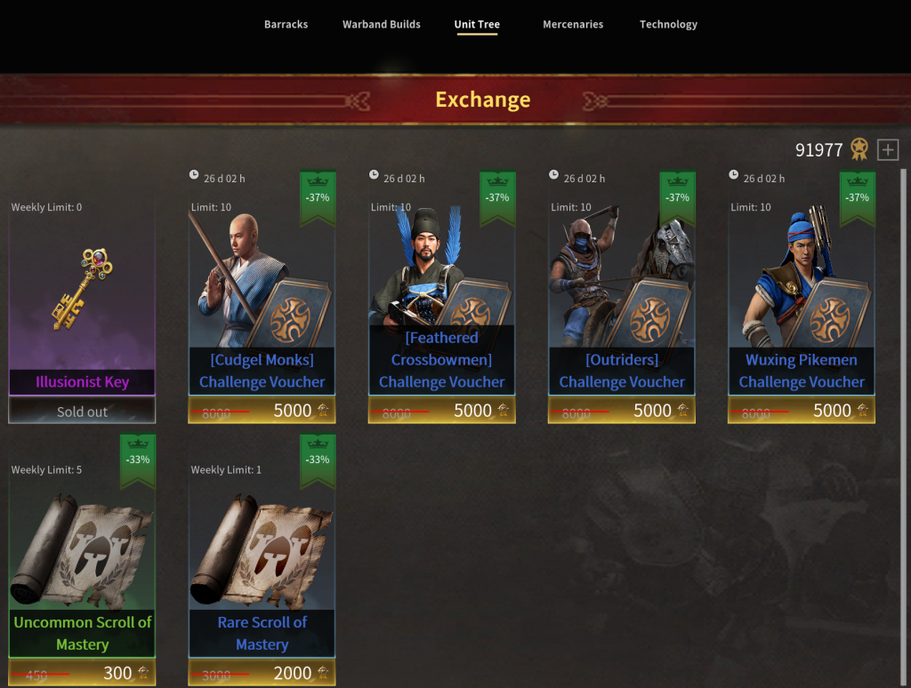The height and width of the screenshot is (688, 911).
Task: Go to the Technology tab
Action: (x=668, y=24)
